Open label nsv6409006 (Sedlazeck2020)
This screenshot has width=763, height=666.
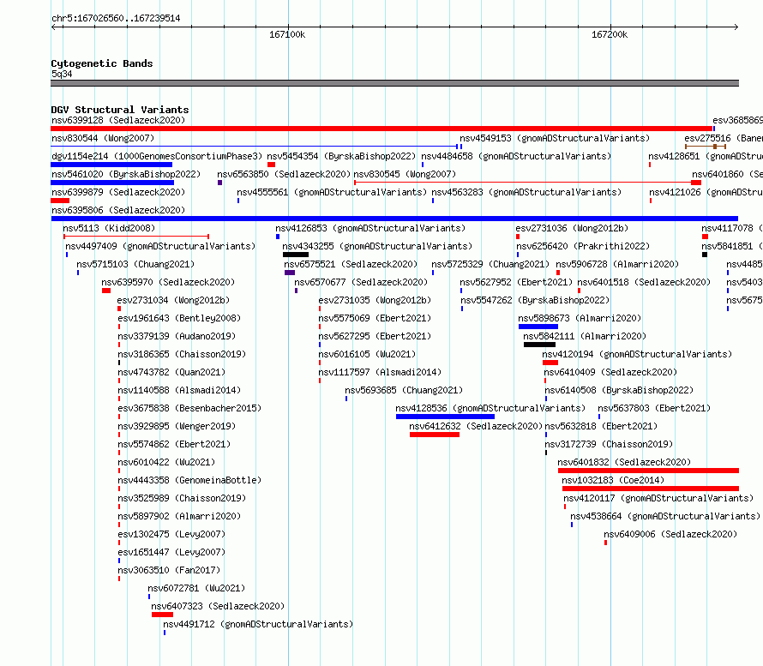tap(670, 534)
